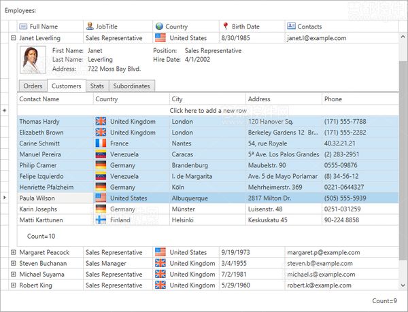Click the Brandenburg city cell
The image size is (408, 312).
[x=207, y=165]
